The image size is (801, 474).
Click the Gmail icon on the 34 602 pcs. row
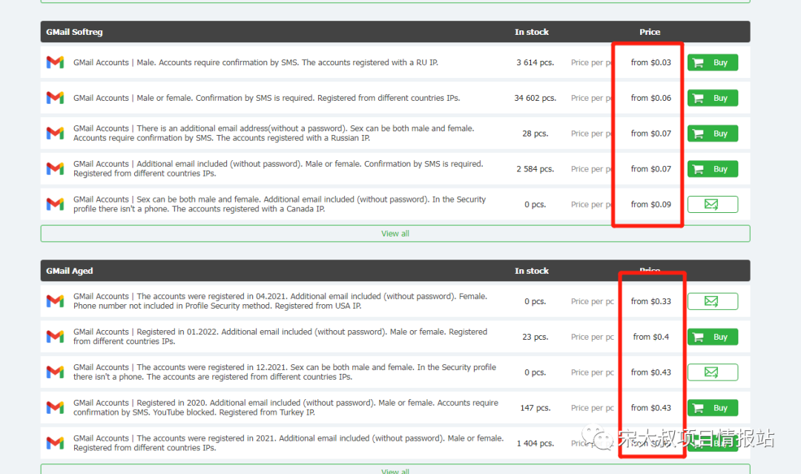click(x=55, y=98)
